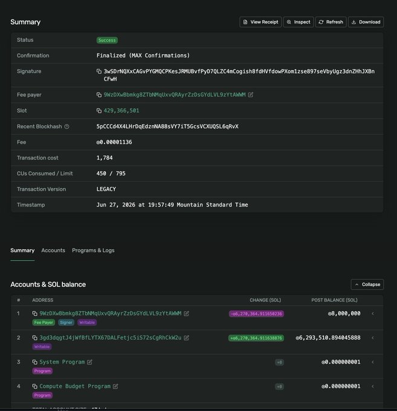Expand System Program row chevron
The image size is (397, 411).
tap(373, 362)
